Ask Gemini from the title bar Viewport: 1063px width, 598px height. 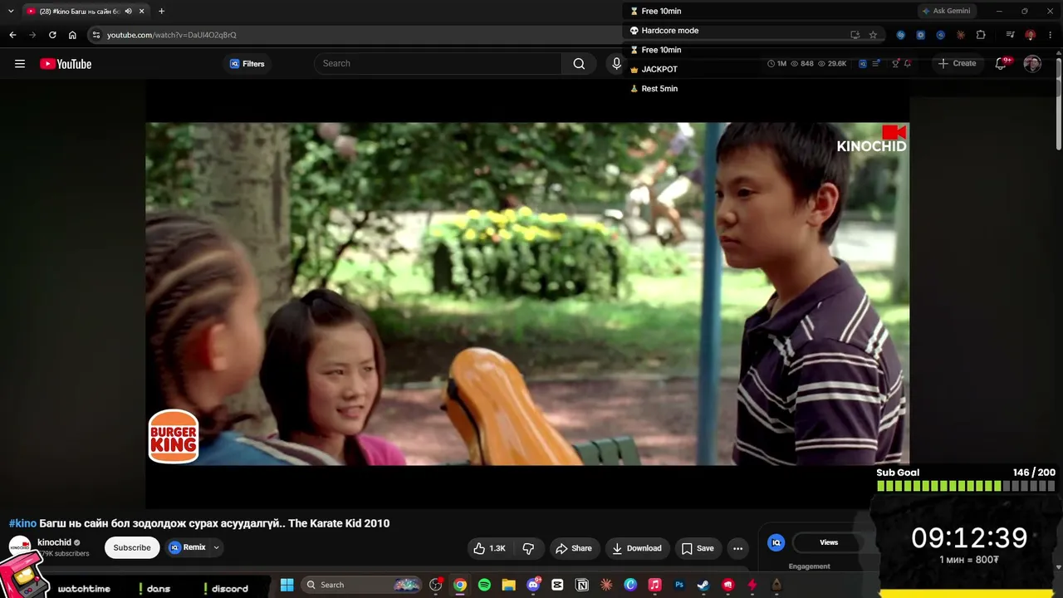[946, 11]
